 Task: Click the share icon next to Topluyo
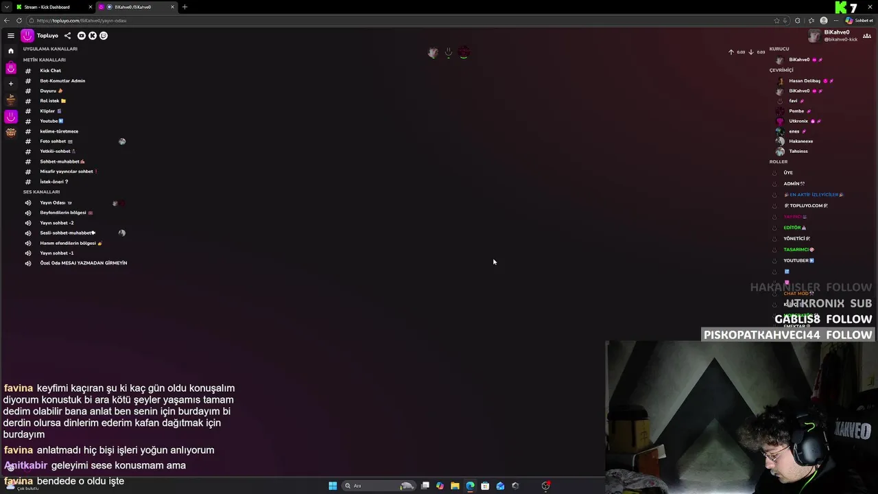pyautogui.click(x=67, y=36)
